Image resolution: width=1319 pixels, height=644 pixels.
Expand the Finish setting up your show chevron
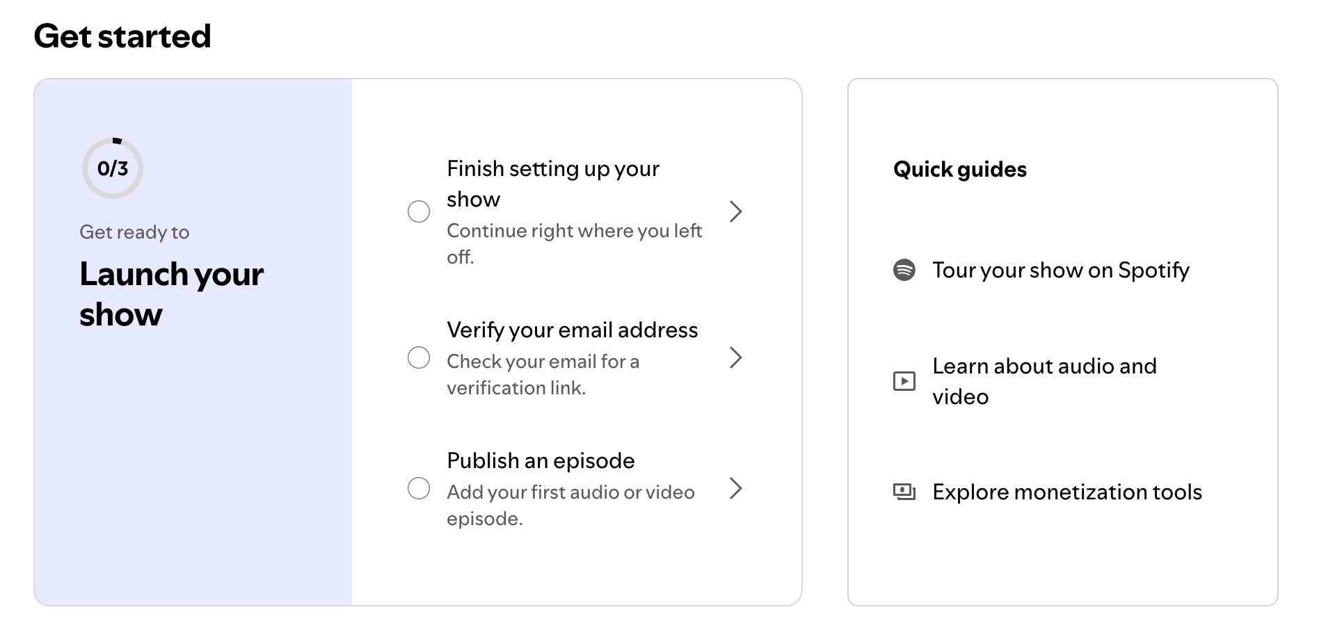[735, 211]
